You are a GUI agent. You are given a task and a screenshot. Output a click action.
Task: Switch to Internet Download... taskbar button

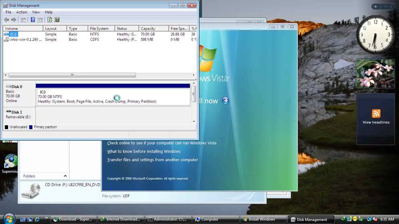121,219
